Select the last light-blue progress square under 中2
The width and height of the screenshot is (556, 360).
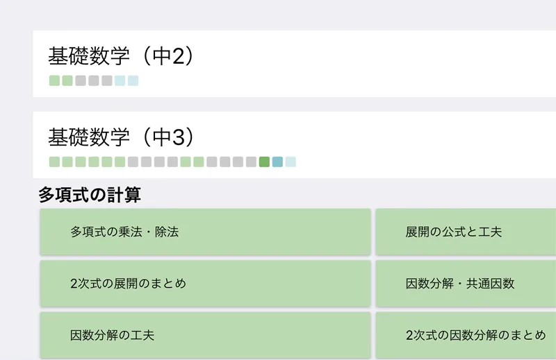pos(133,80)
